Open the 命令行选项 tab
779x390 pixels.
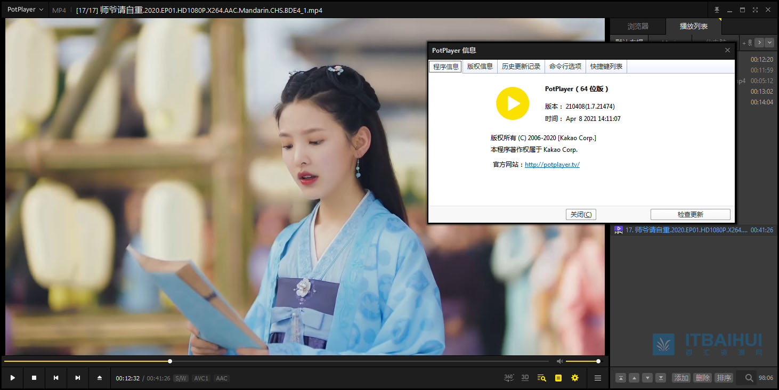[565, 67]
